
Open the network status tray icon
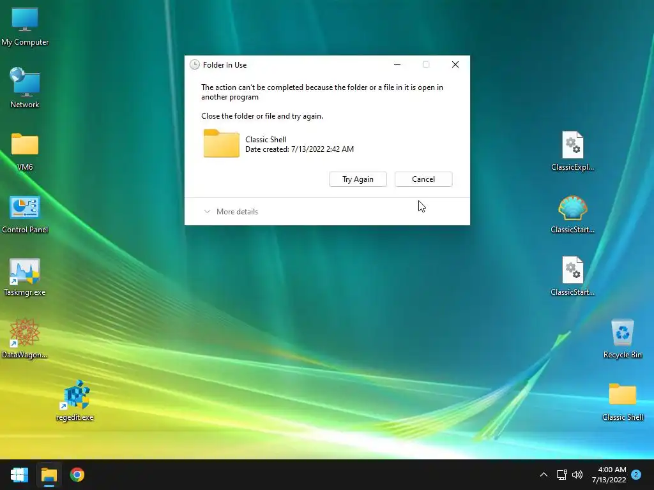click(x=561, y=475)
